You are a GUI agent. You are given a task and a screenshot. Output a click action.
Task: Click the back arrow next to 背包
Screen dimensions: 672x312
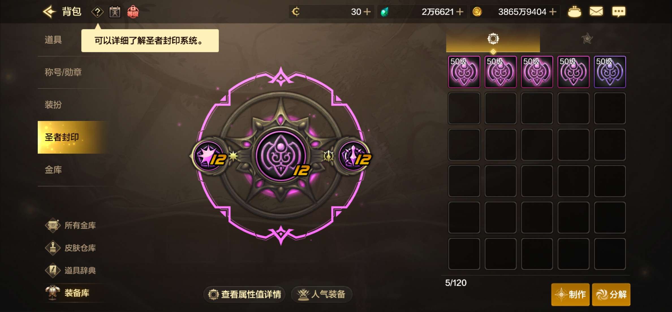[x=49, y=12]
